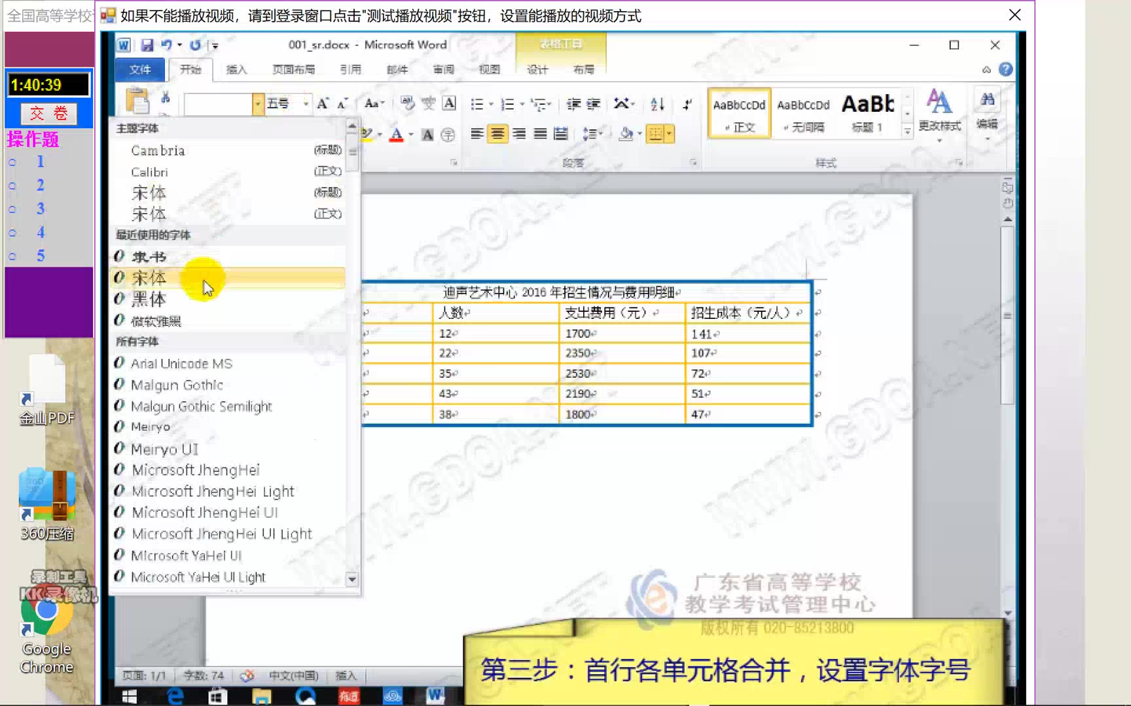Select the center alignment icon
The image size is (1131, 706).
tap(497, 133)
